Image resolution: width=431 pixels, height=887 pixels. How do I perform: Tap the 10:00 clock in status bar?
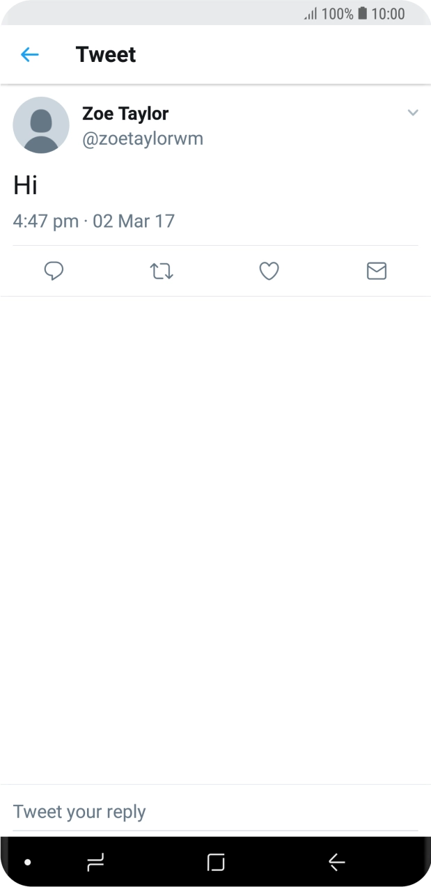click(389, 13)
